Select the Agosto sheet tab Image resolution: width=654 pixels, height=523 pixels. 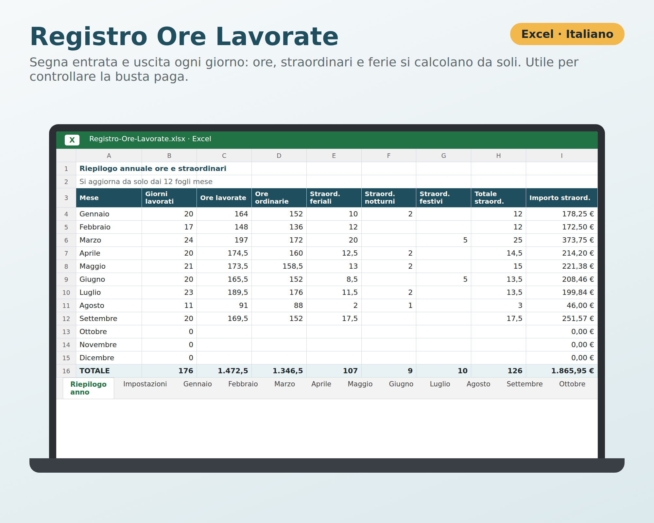(x=478, y=384)
